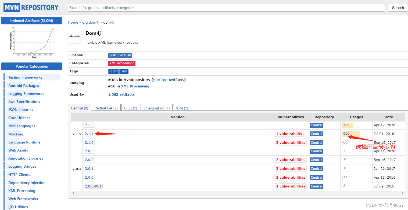Open version 2.1.3
Screen dimensions: 408x210
coord(89,125)
